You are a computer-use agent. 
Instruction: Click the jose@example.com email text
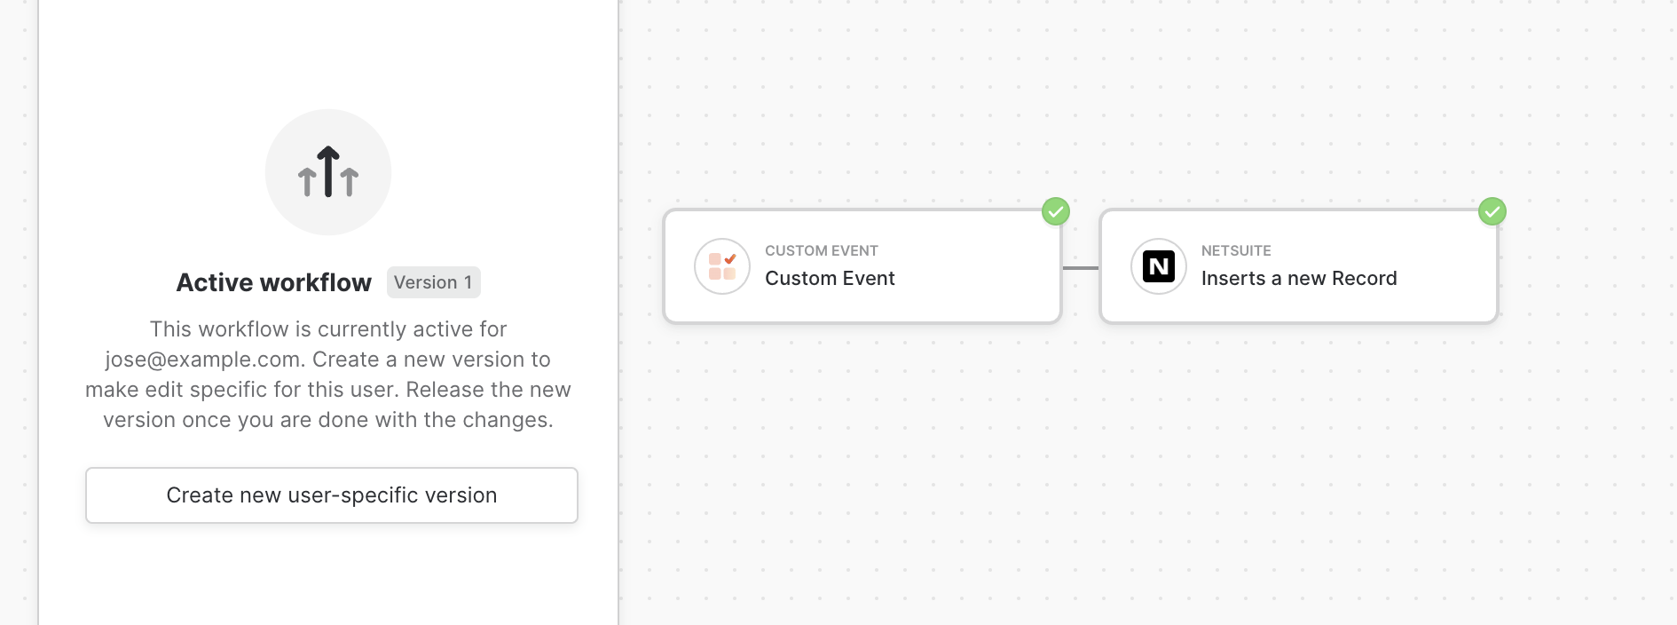202,360
